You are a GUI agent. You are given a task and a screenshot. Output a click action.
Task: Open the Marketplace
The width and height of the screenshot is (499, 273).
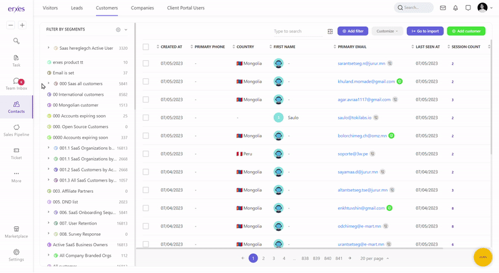[16, 232]
